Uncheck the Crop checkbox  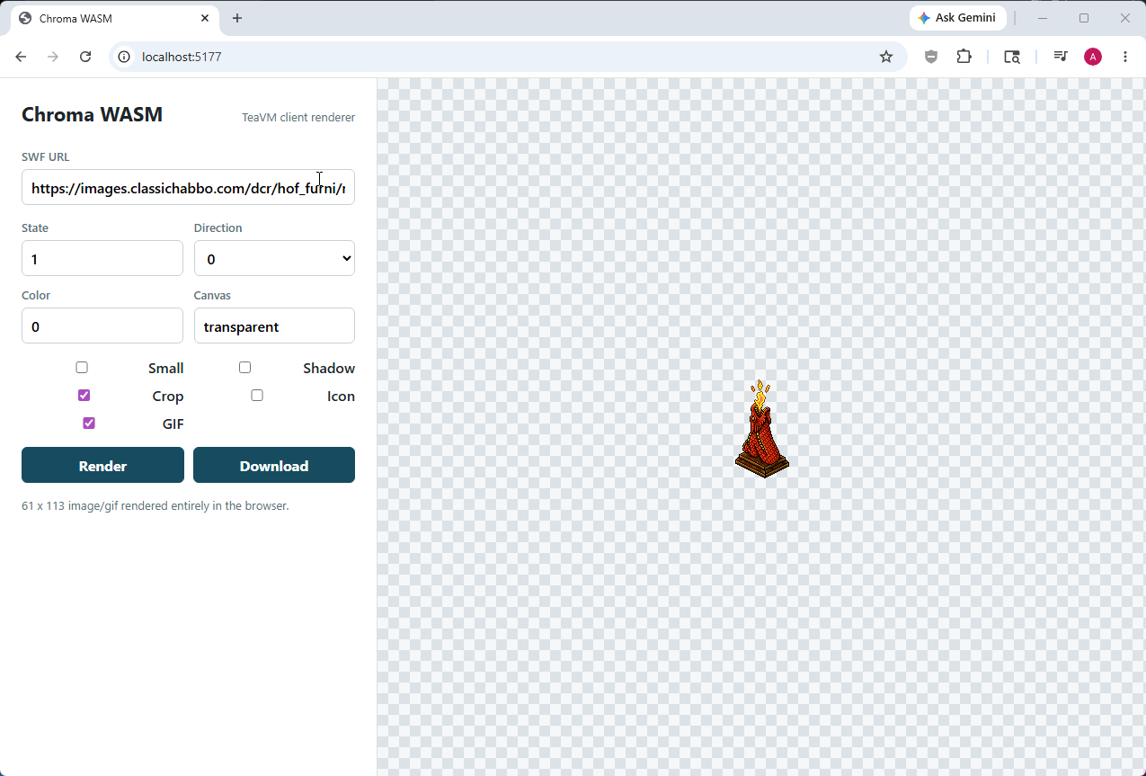(84, 395)
